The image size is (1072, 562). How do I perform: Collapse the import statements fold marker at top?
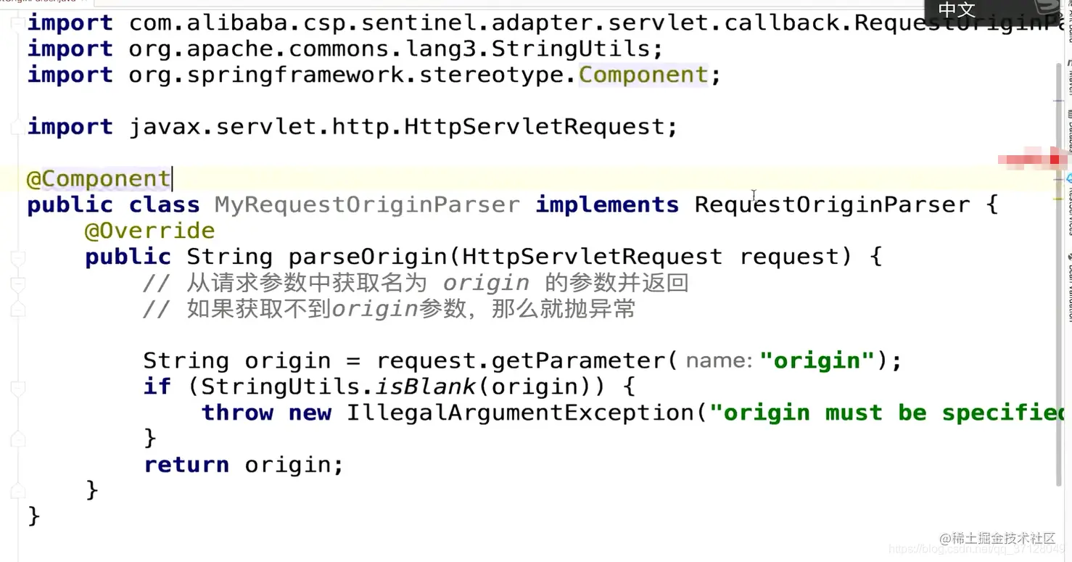17,23
